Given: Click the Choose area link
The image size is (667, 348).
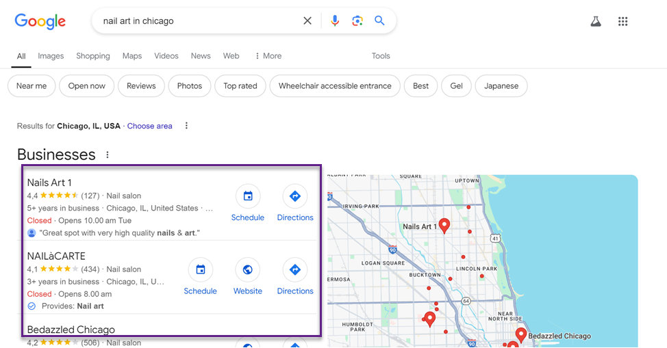Looking at the screenshot, I should pos(150,126).
